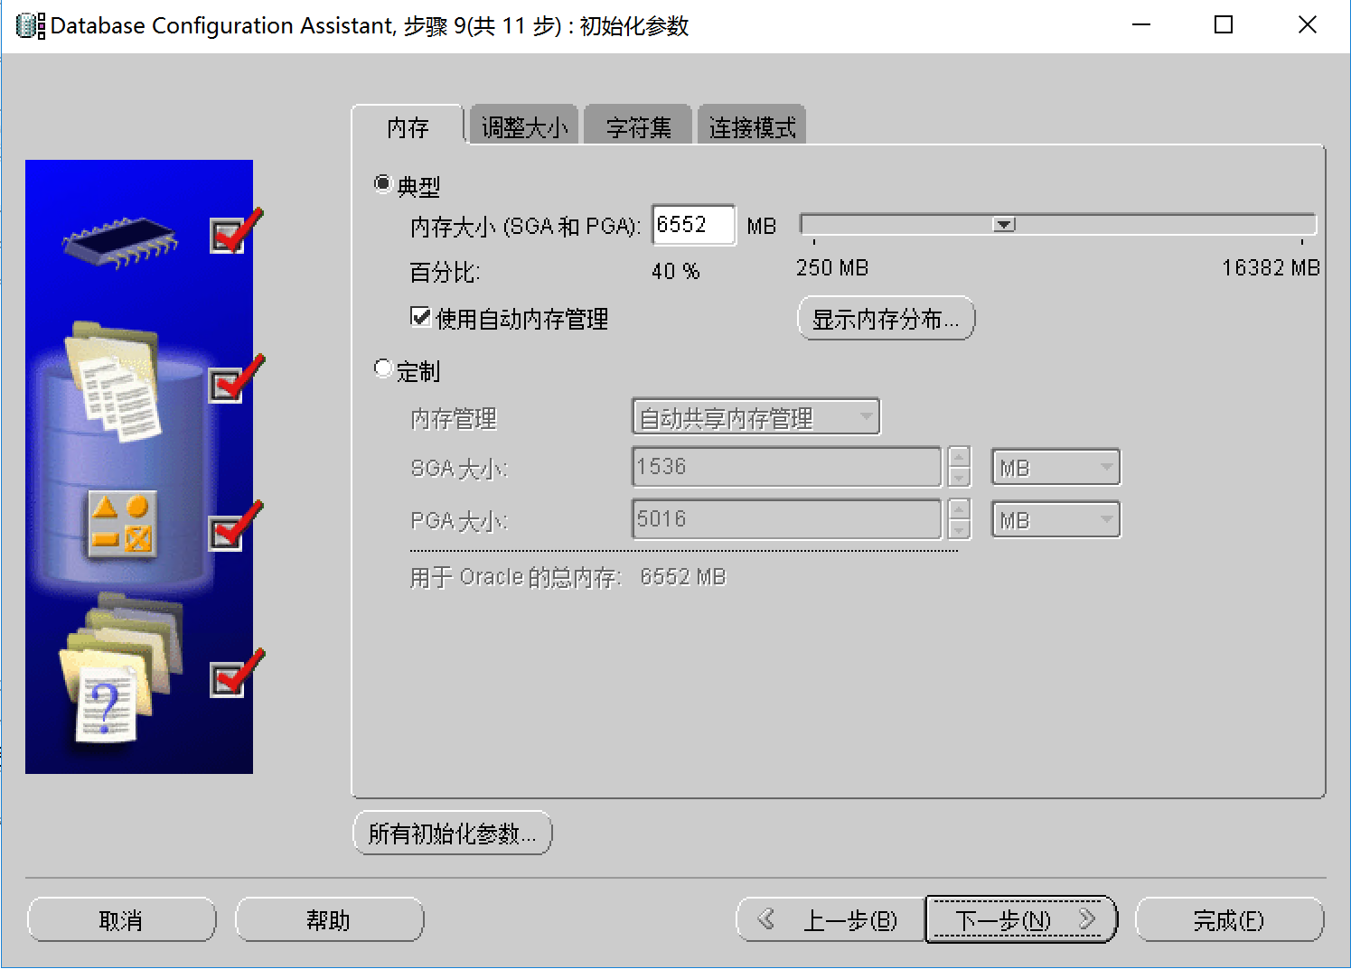The width and height of the screenshot is (1351, 969).
Task: Click the red checkmark beside chip icon
Action: [233, 233]
